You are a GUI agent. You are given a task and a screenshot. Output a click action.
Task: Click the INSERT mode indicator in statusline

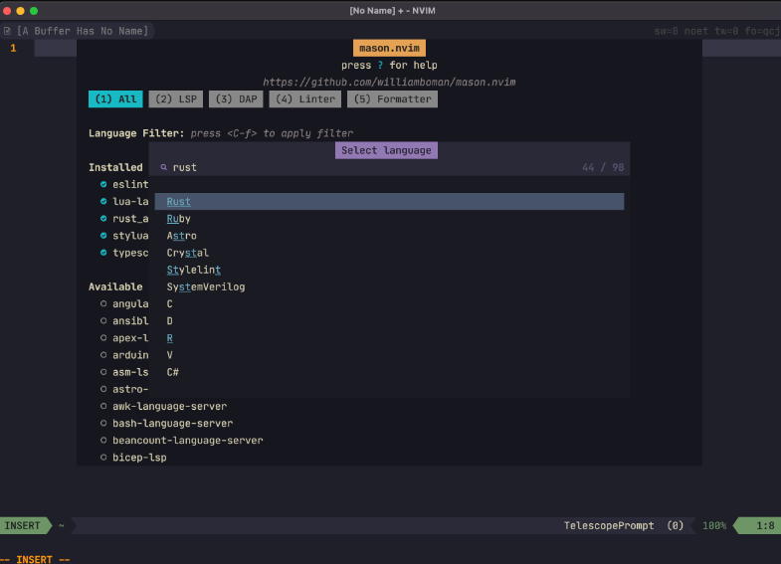23,525
